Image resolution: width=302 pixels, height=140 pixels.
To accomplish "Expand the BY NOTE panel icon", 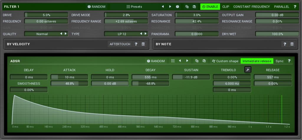I will (292, 44).
